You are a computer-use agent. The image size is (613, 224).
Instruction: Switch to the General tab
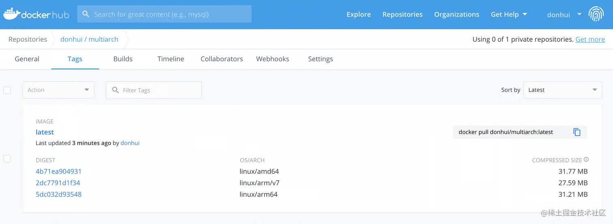[x=27, y=59]
